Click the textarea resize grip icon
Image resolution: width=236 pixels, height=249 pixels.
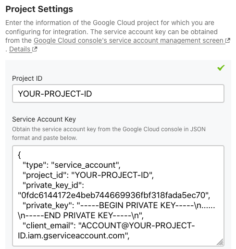coord(220,242)
